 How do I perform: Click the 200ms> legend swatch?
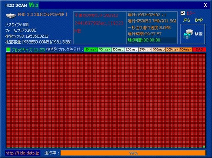point(131,49)
